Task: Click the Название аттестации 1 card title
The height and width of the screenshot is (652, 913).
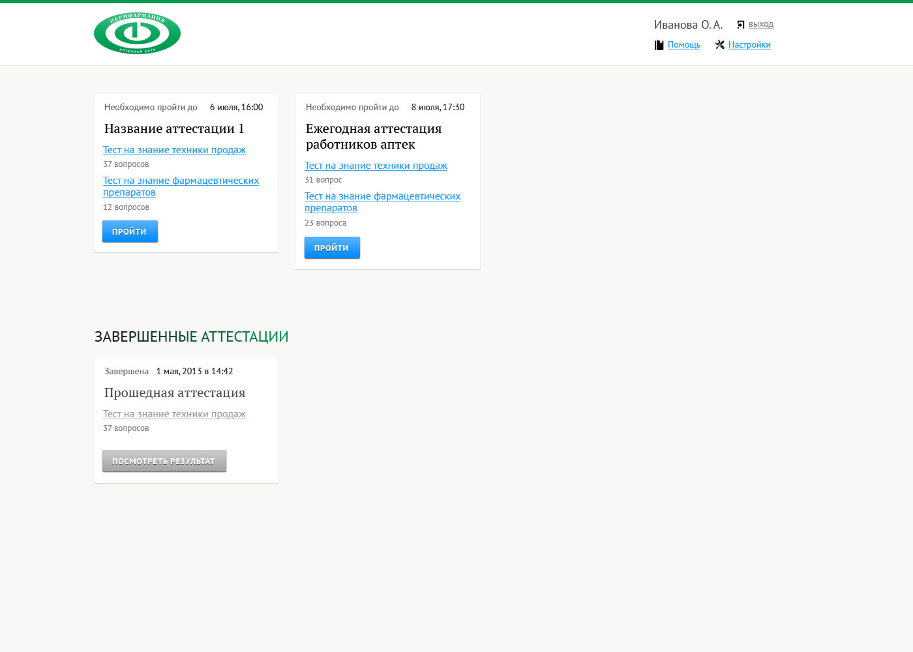Action: point(173,128)
